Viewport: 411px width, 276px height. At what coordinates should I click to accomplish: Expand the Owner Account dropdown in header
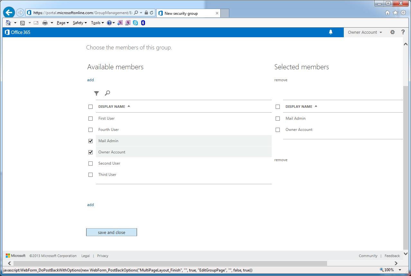coord(365,32)
